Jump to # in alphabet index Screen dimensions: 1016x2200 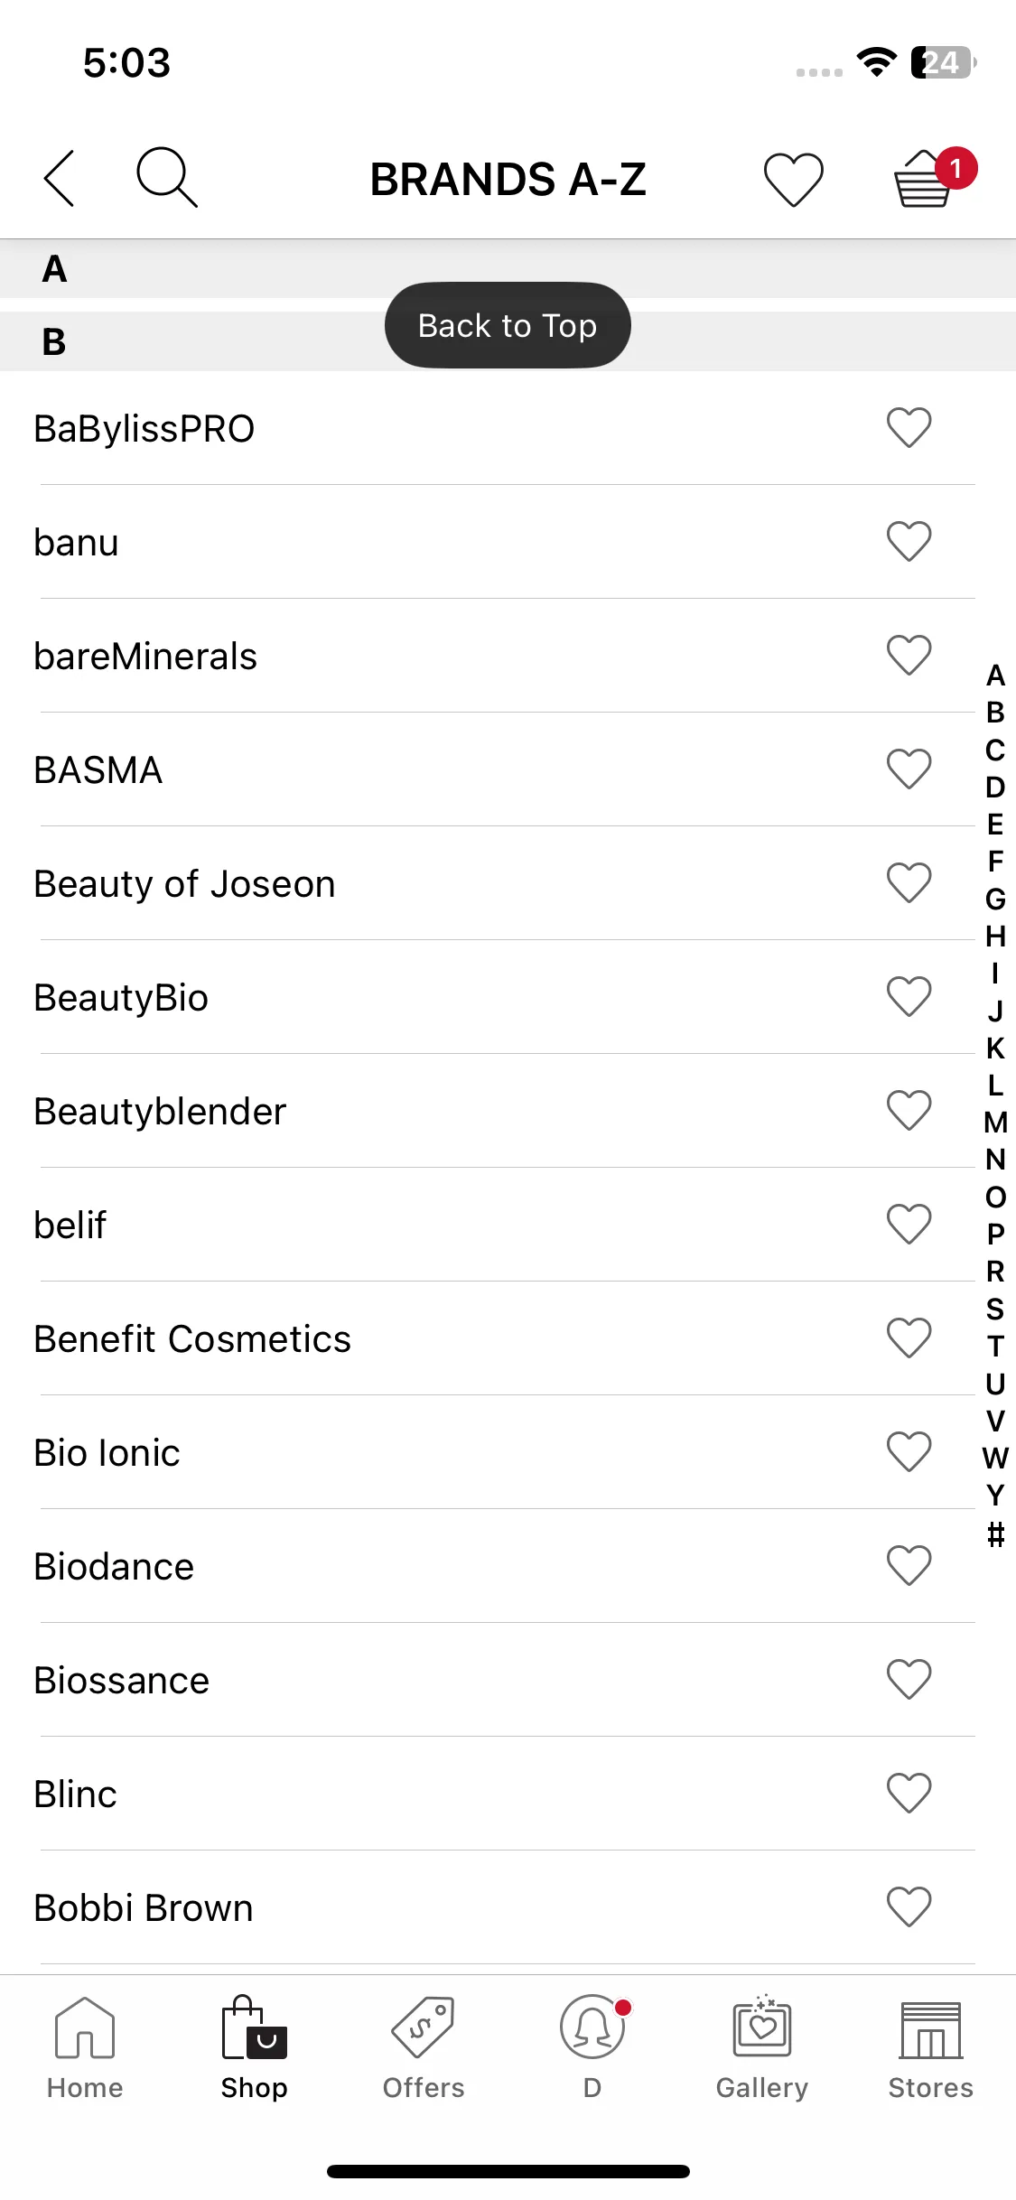995,1533
